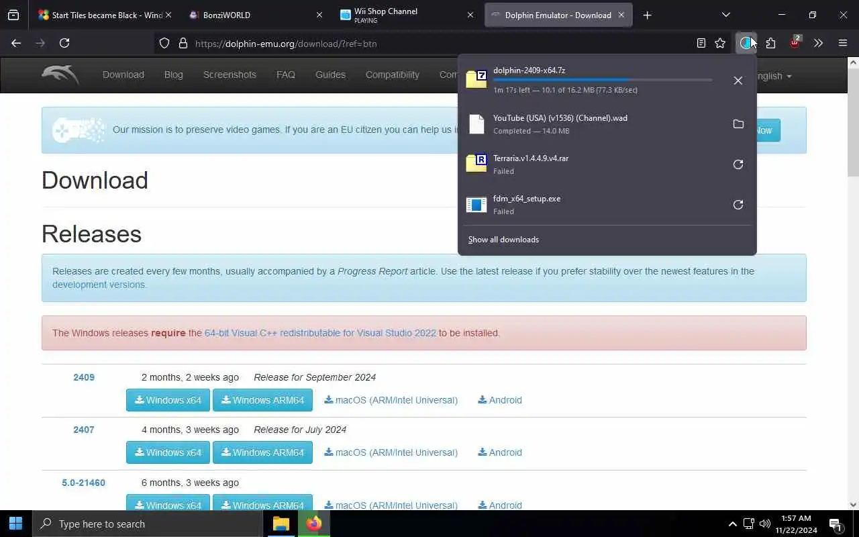The image size is (859, 537).
Task: Expand the English language dropdown
Action: click(x=774, y=76)
